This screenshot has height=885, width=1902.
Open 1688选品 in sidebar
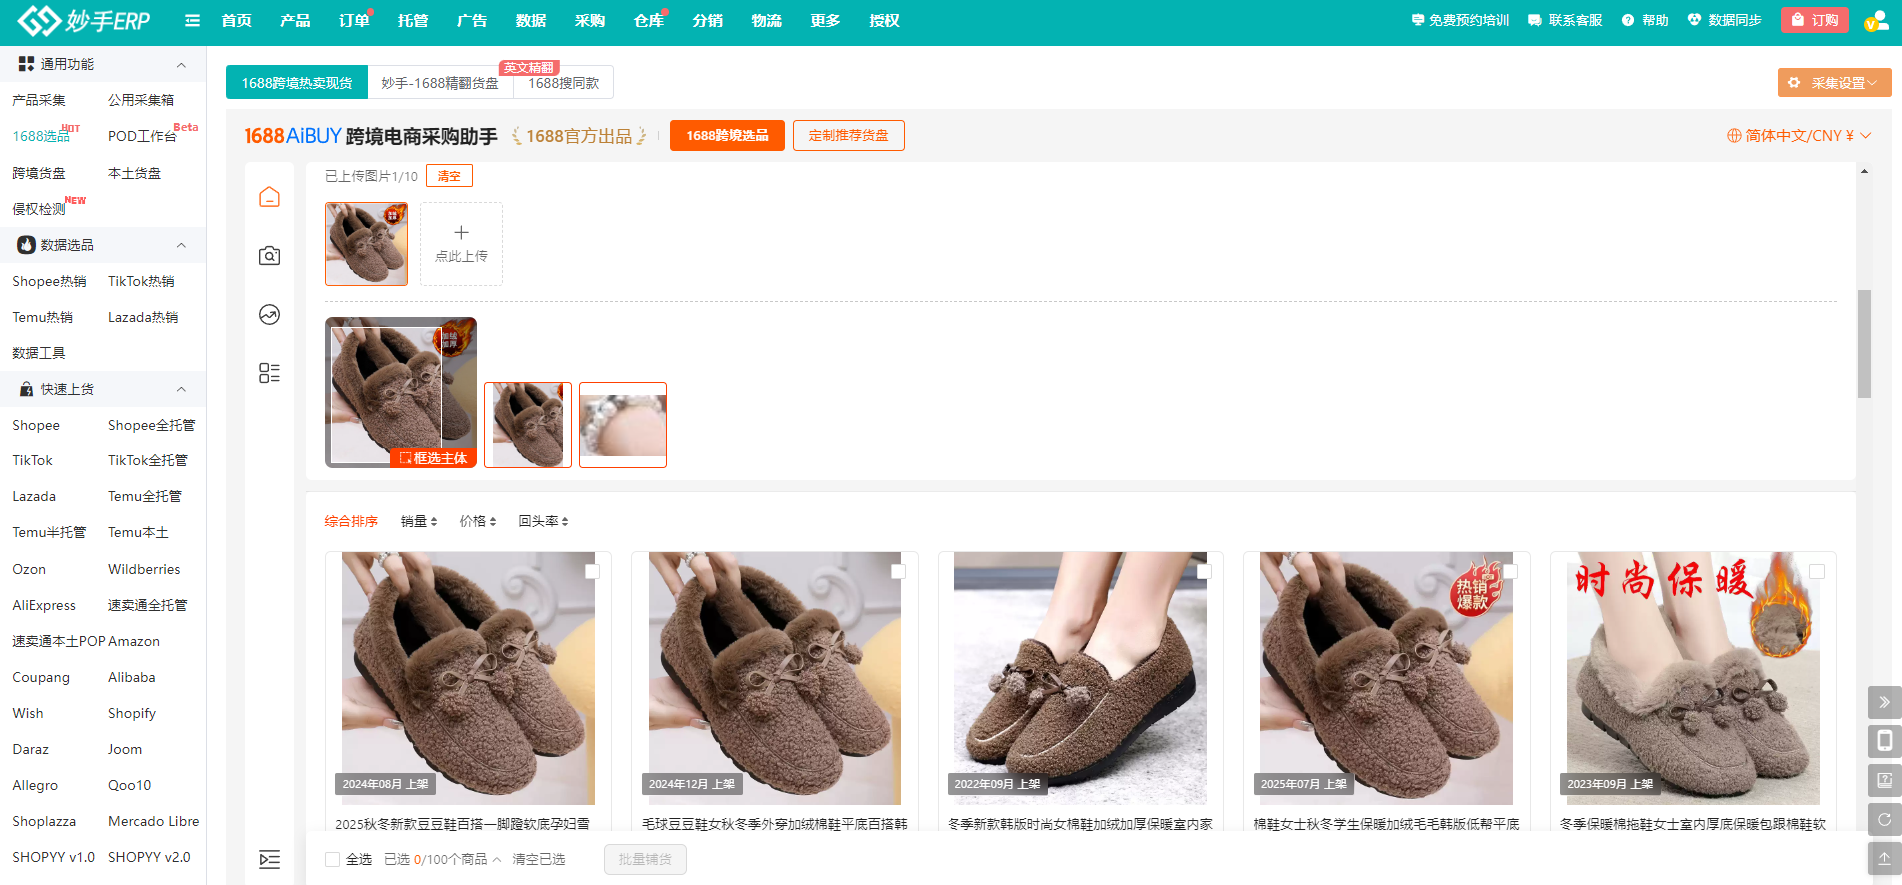(x=42, y=136)
